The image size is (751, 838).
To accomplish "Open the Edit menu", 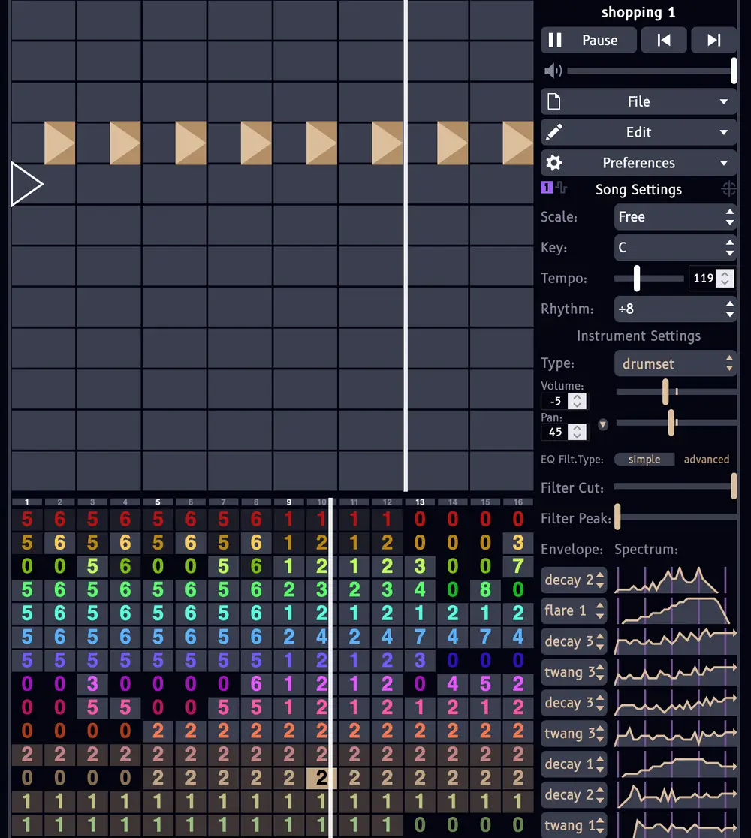I will 638,132.
